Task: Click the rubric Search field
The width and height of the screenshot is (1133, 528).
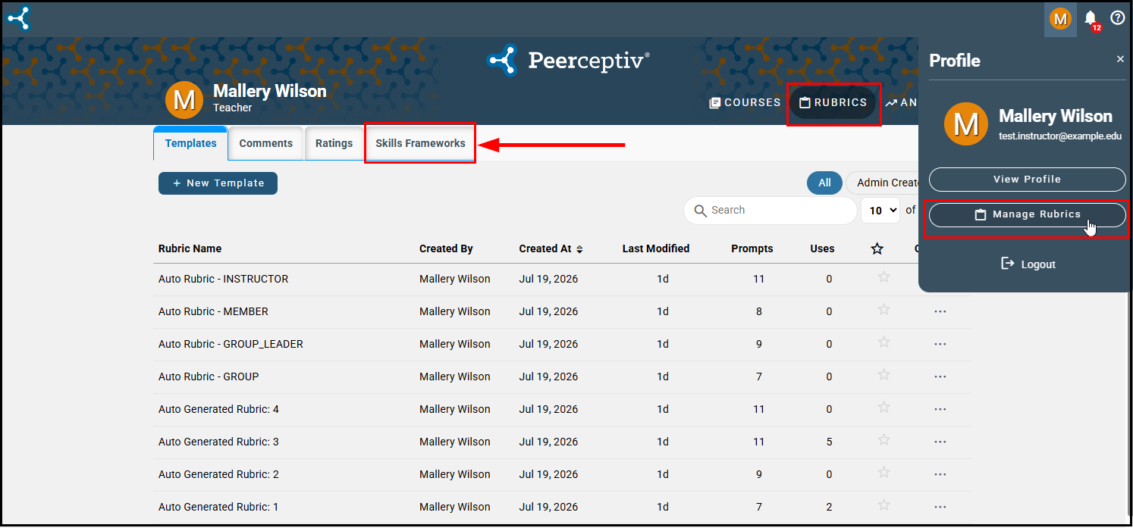Action: click(x=770, y=210)
